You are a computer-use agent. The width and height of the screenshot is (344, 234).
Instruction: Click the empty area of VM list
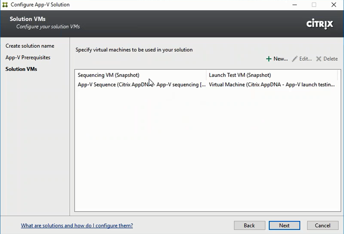[206, 153]
